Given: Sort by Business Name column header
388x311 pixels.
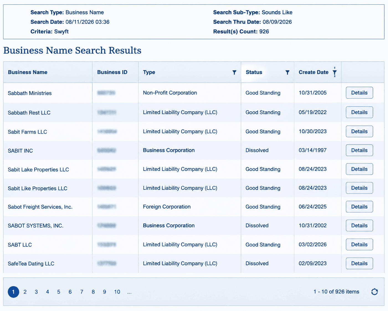Looking at the screenshot, I should (28, 72).
